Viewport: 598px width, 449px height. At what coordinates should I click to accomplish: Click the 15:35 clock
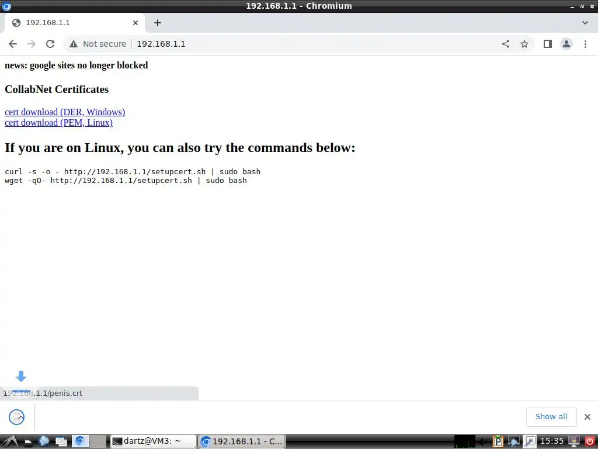(552, 441)
